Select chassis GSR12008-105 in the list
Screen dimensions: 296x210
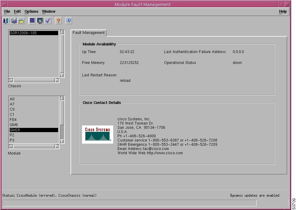pyautogui.click(x=34, y=33)
